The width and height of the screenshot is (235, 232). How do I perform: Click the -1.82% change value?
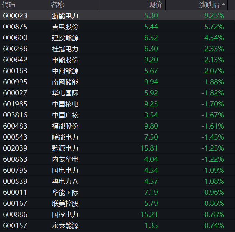pos(213,93)
